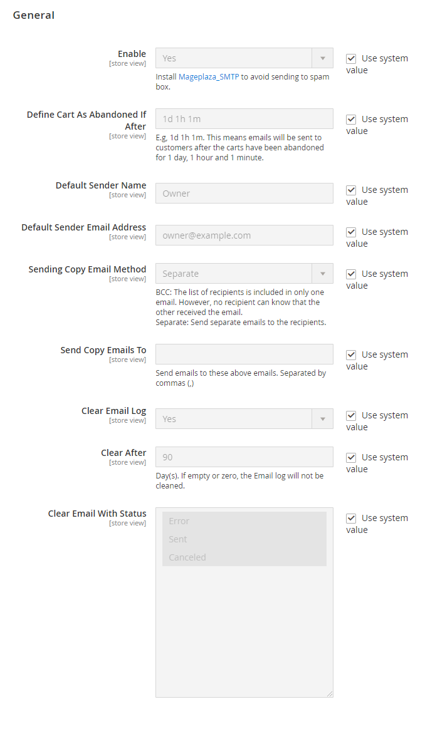
Task: Toggle Use system value for Enable
Action: tap(351, 58)
